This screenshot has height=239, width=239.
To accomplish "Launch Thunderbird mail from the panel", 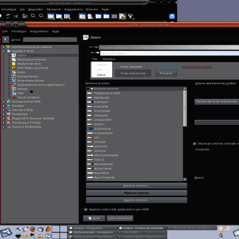I will pos(41,229).
